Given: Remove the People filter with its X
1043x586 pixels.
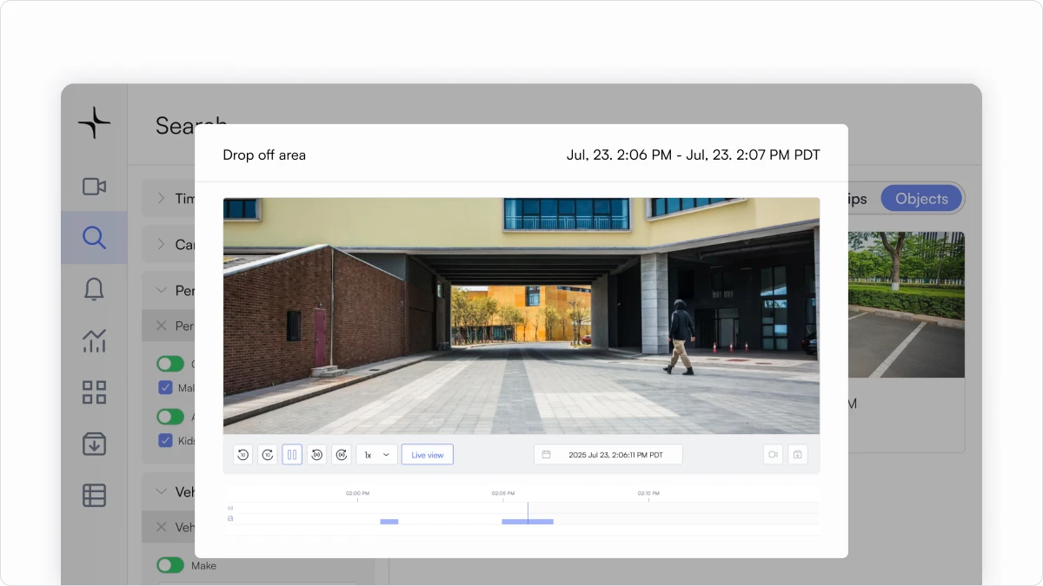Looking at the screenshot, I should point(161,326).
